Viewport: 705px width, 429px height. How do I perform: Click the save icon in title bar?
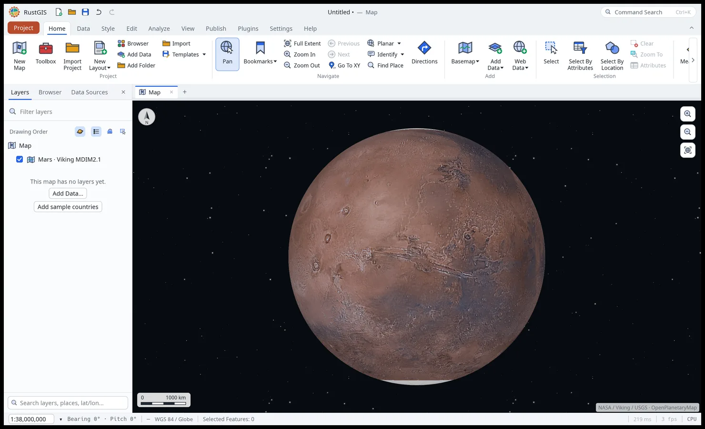85,12
